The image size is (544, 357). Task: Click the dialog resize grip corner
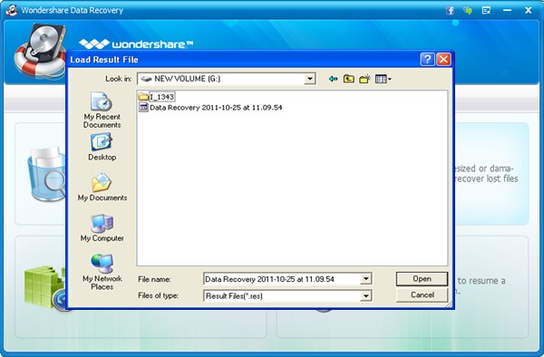(x=449, y=304)
